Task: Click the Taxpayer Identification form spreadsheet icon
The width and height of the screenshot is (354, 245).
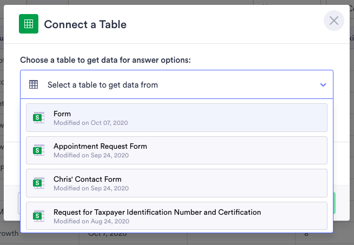Action: pyautogui.click(x=38, y=216)
